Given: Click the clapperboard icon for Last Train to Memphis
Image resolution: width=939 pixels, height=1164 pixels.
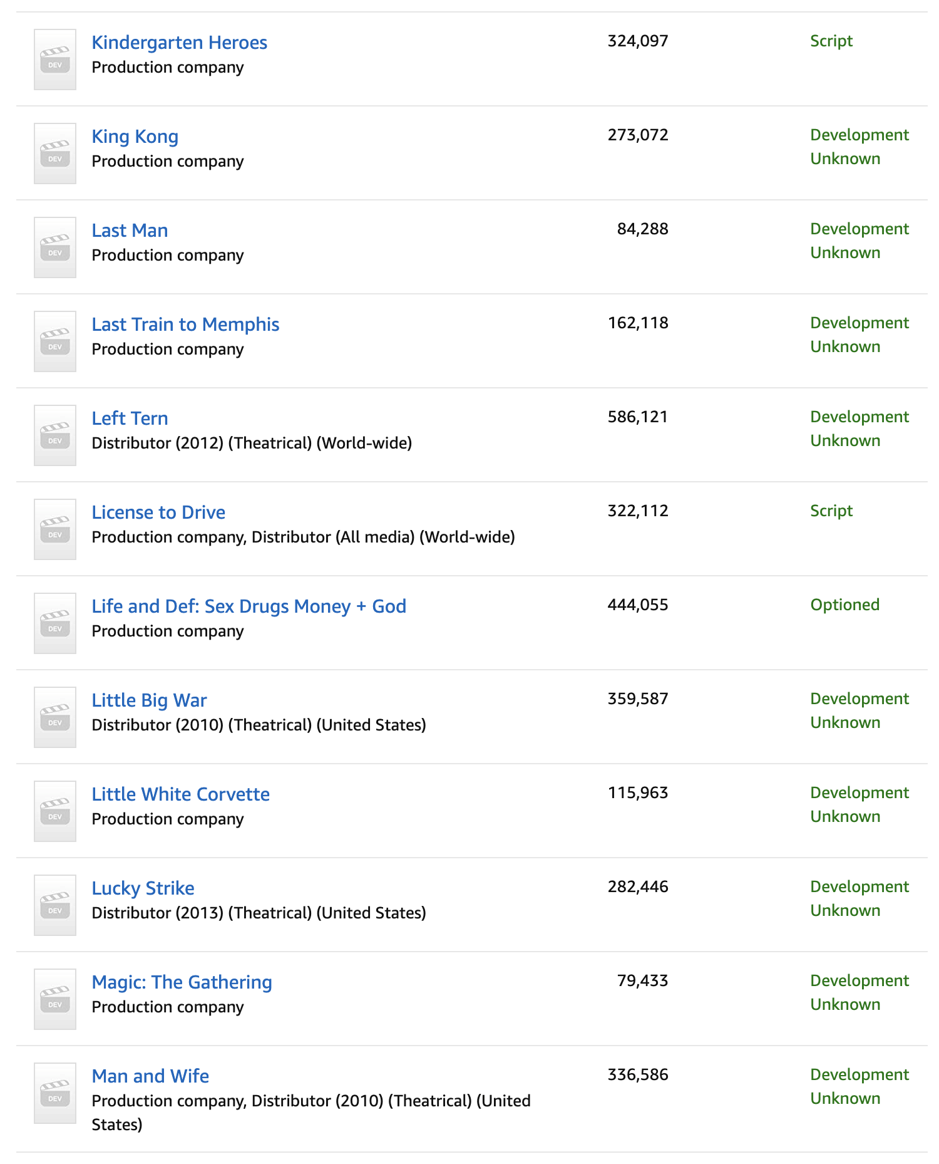Looking at the screenshot, I should [x=54, y=340].
